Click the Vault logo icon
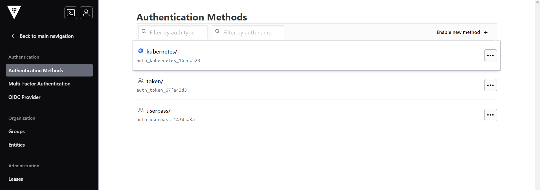540x190 pixels. (x=14, y=12)
